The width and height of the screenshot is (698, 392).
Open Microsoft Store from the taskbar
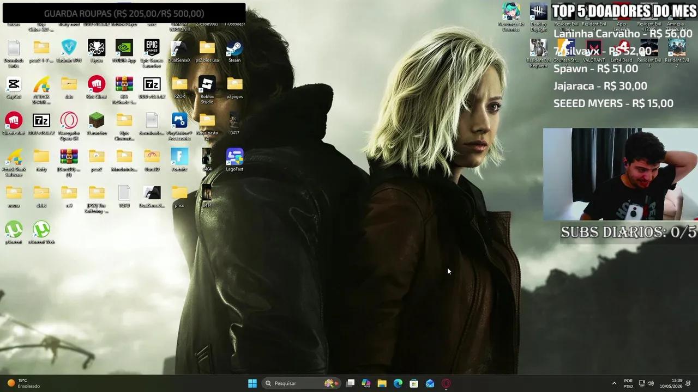(414, 383)
